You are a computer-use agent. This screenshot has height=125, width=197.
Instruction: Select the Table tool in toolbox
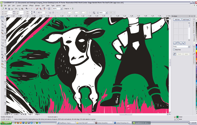tap(2, 52)
